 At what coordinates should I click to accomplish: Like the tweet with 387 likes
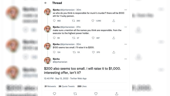coord(93,38)
